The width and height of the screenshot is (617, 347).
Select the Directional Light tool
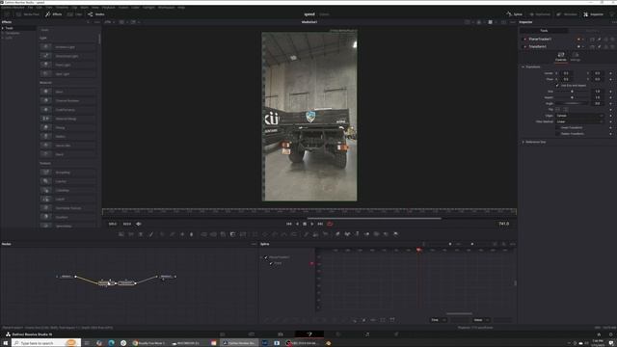(x=67, y=56)
